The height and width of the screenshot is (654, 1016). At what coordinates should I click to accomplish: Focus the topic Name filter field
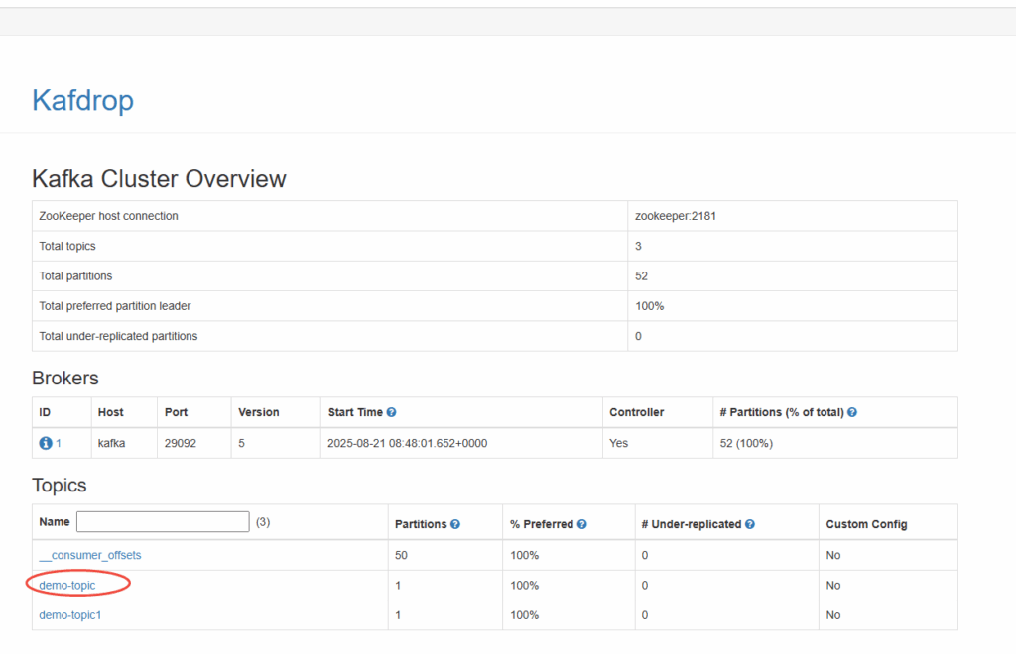point(162,522)
